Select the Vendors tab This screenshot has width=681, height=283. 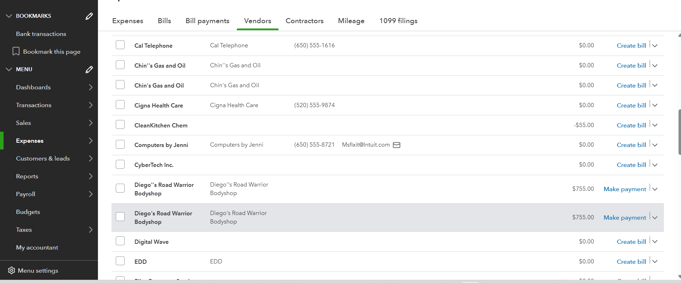[x=258, y=21]
